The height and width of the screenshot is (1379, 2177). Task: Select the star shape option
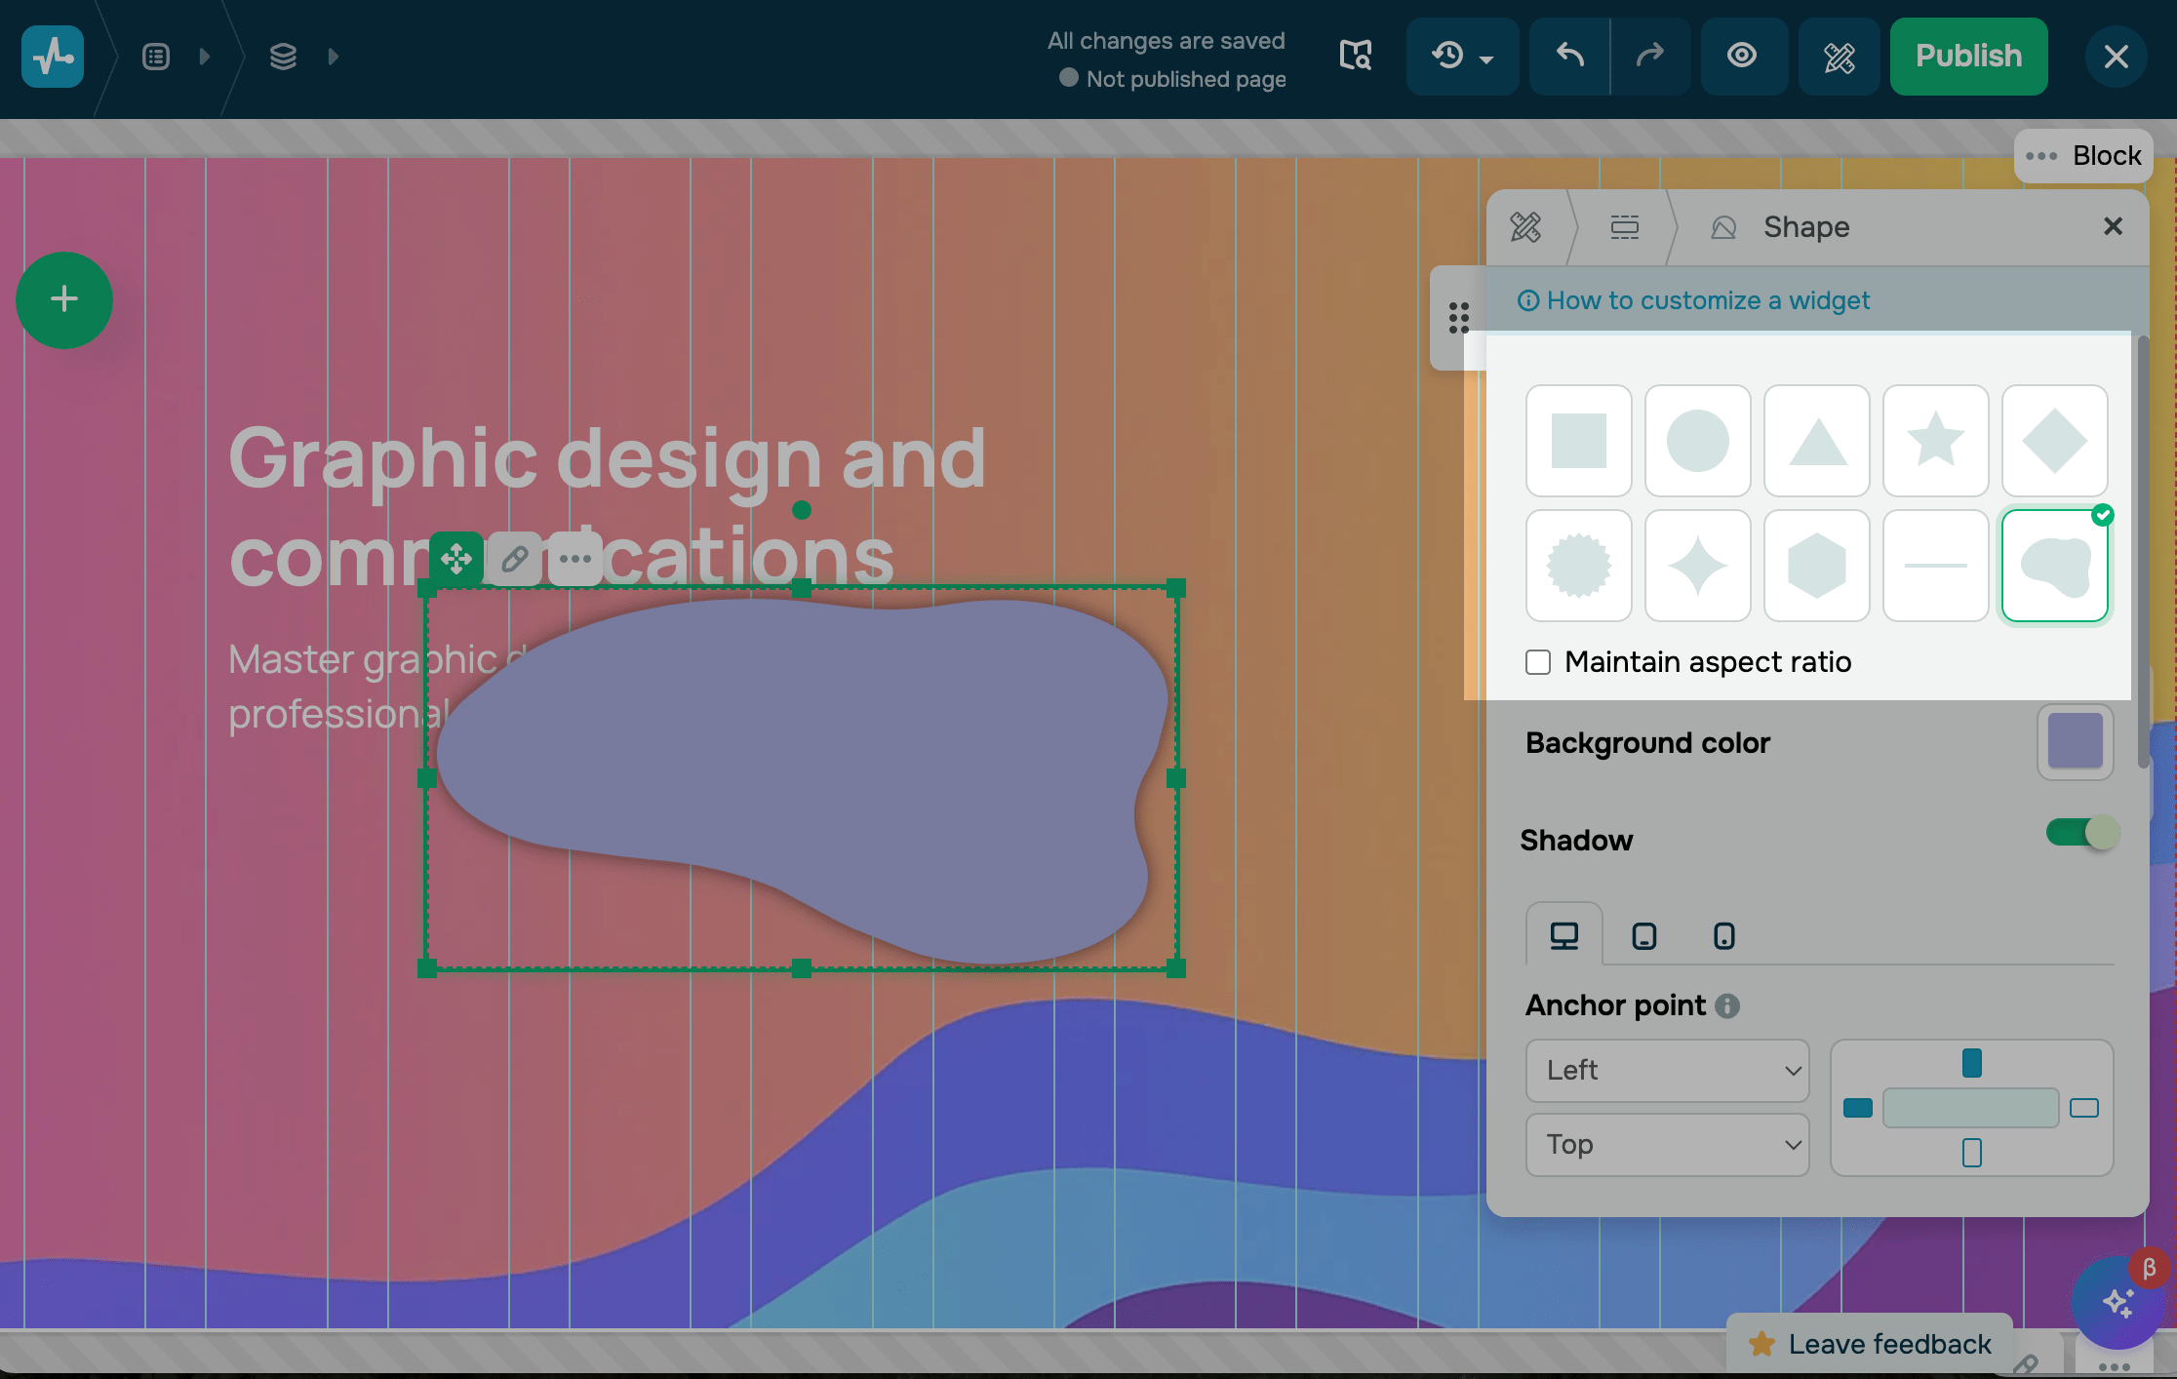[x=1935, y=441]
